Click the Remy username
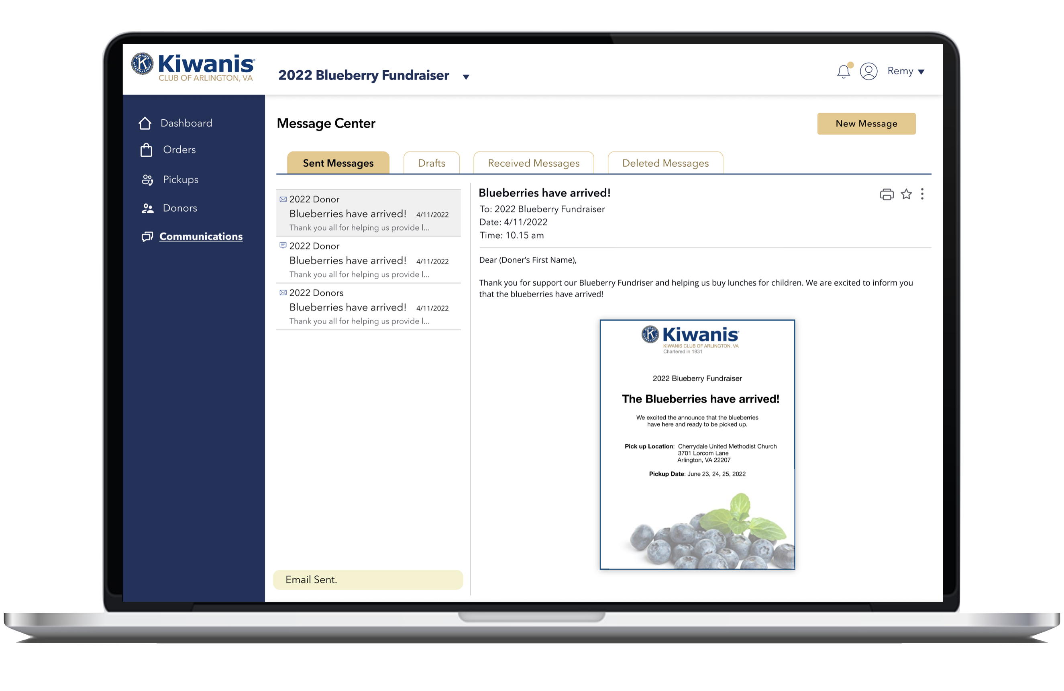 click(x=900, y=71)
